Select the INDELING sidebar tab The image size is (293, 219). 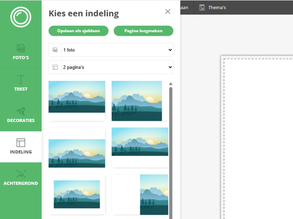point(21,147)
